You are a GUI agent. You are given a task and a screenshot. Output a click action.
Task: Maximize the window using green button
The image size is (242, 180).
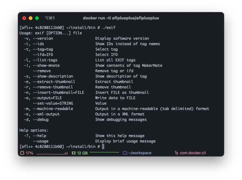coord(37,18)
